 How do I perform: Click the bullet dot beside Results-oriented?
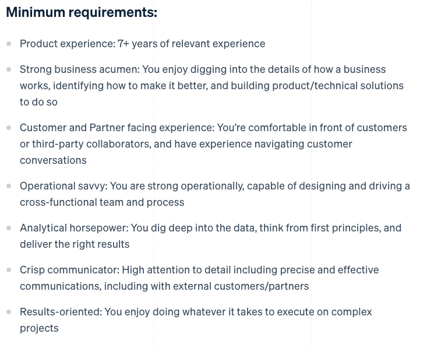point(9,312)
